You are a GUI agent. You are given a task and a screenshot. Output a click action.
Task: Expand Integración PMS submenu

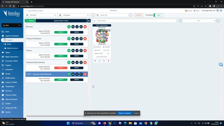coord(12,108)
